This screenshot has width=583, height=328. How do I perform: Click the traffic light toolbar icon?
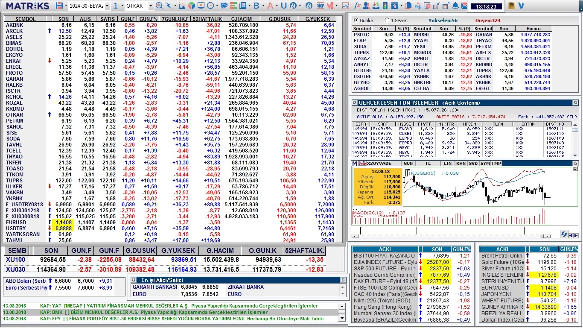click(x=385, y=6)
